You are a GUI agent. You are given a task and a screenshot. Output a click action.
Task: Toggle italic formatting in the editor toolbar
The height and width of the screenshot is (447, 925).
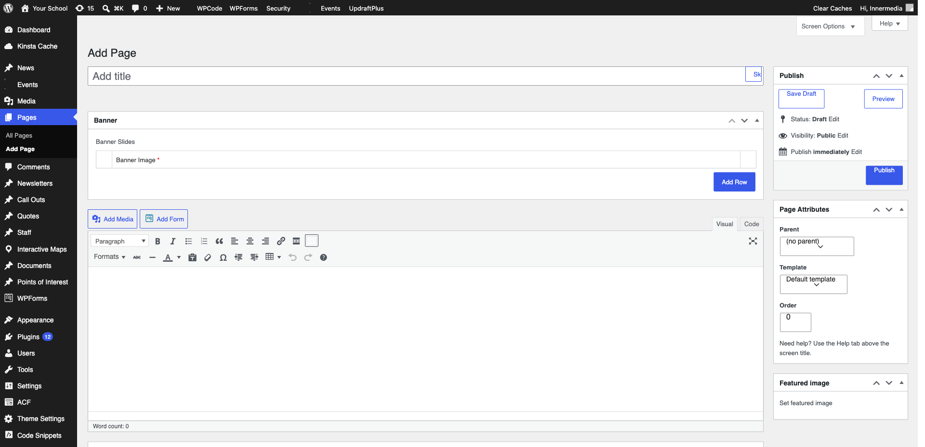tap(173, 241)
